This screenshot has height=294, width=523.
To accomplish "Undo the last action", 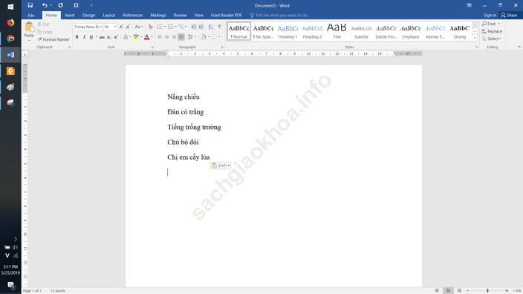I will point(45,5).
